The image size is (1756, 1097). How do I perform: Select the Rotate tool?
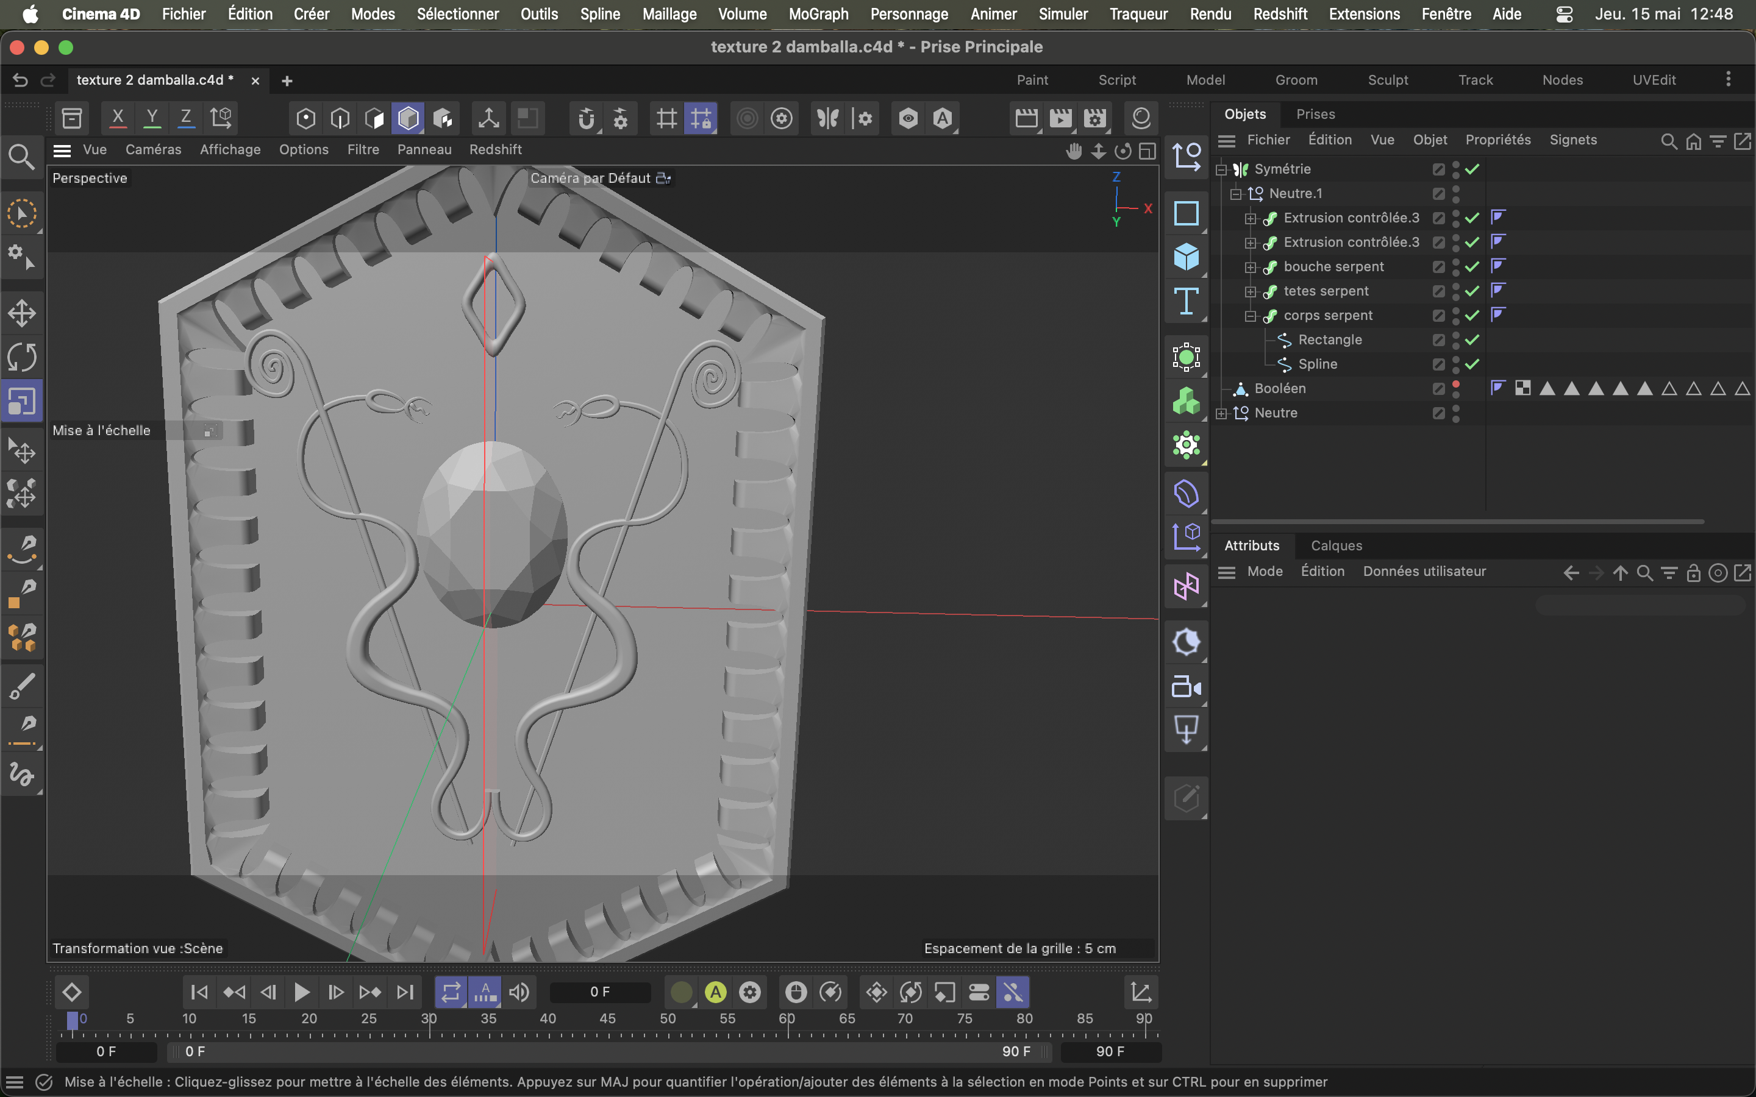(x=22, y=358)
